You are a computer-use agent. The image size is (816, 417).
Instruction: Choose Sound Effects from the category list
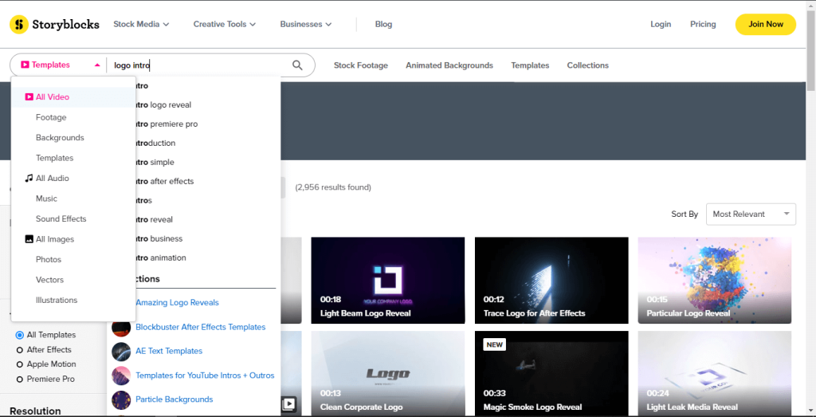tap(61, 218)
